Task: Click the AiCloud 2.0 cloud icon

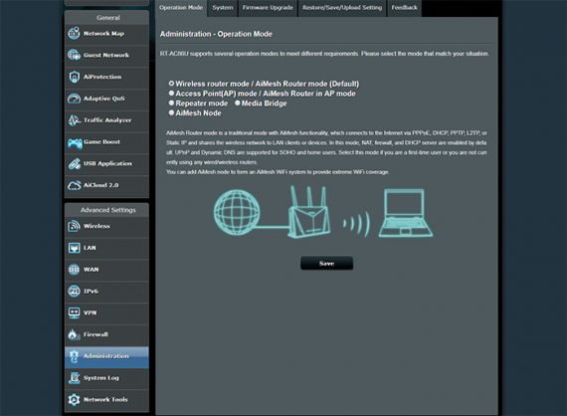Action: coord(74,185)
